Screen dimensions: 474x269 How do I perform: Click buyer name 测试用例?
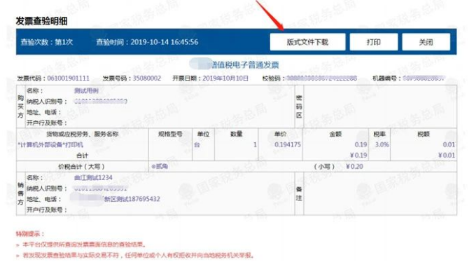[x=86, y=90]
